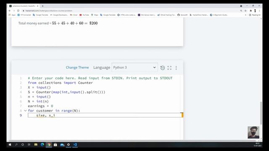This screenshot has height=151, width=269.
Task: Open the GitHub bookmark
Action: pyautogui.click(x=182, y=15)
